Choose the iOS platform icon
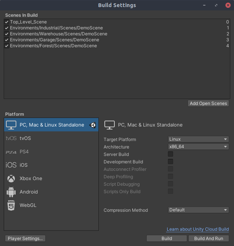234x246 pixels. coord(11,165)
